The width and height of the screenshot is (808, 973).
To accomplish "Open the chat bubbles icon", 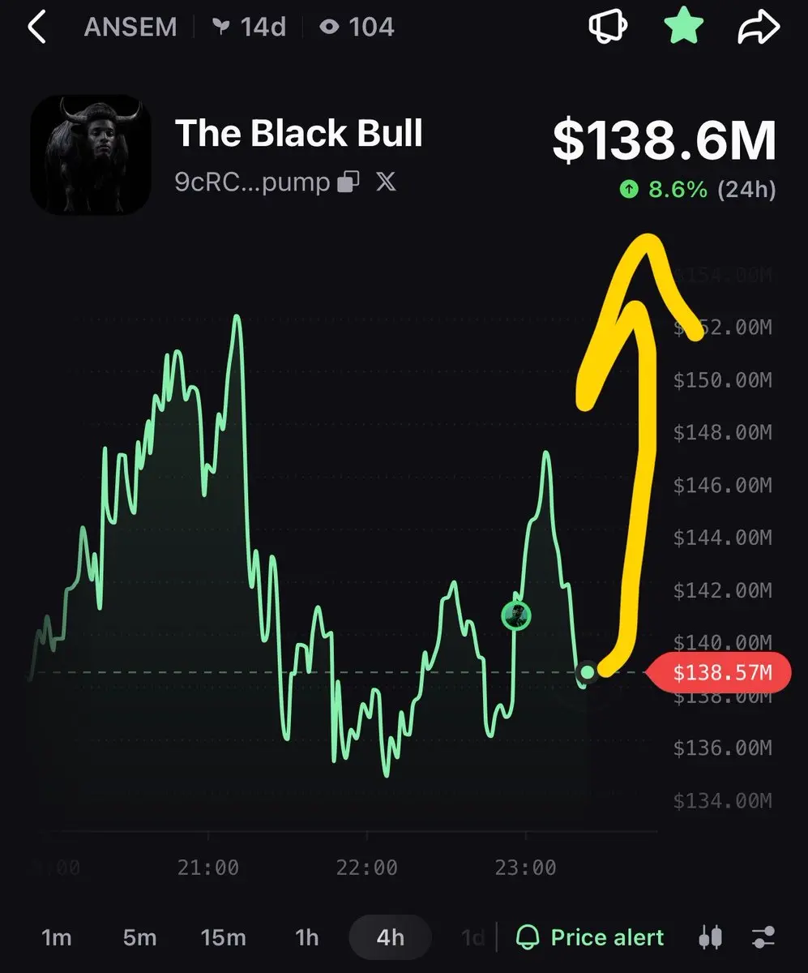I will tap(608, 27).
